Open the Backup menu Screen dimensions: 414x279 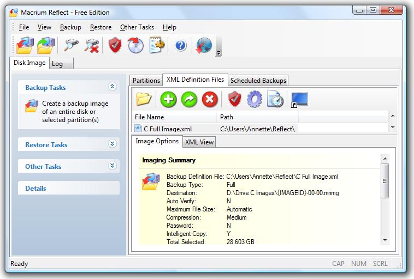(70, 27)
